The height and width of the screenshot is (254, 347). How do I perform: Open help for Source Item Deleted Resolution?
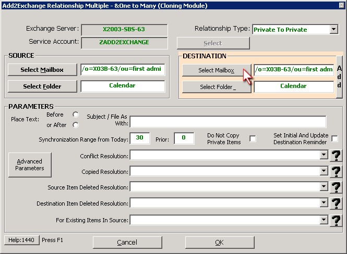click(x=336, y=187)
